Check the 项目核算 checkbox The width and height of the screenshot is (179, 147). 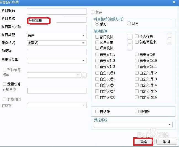[x=97, y=48]
